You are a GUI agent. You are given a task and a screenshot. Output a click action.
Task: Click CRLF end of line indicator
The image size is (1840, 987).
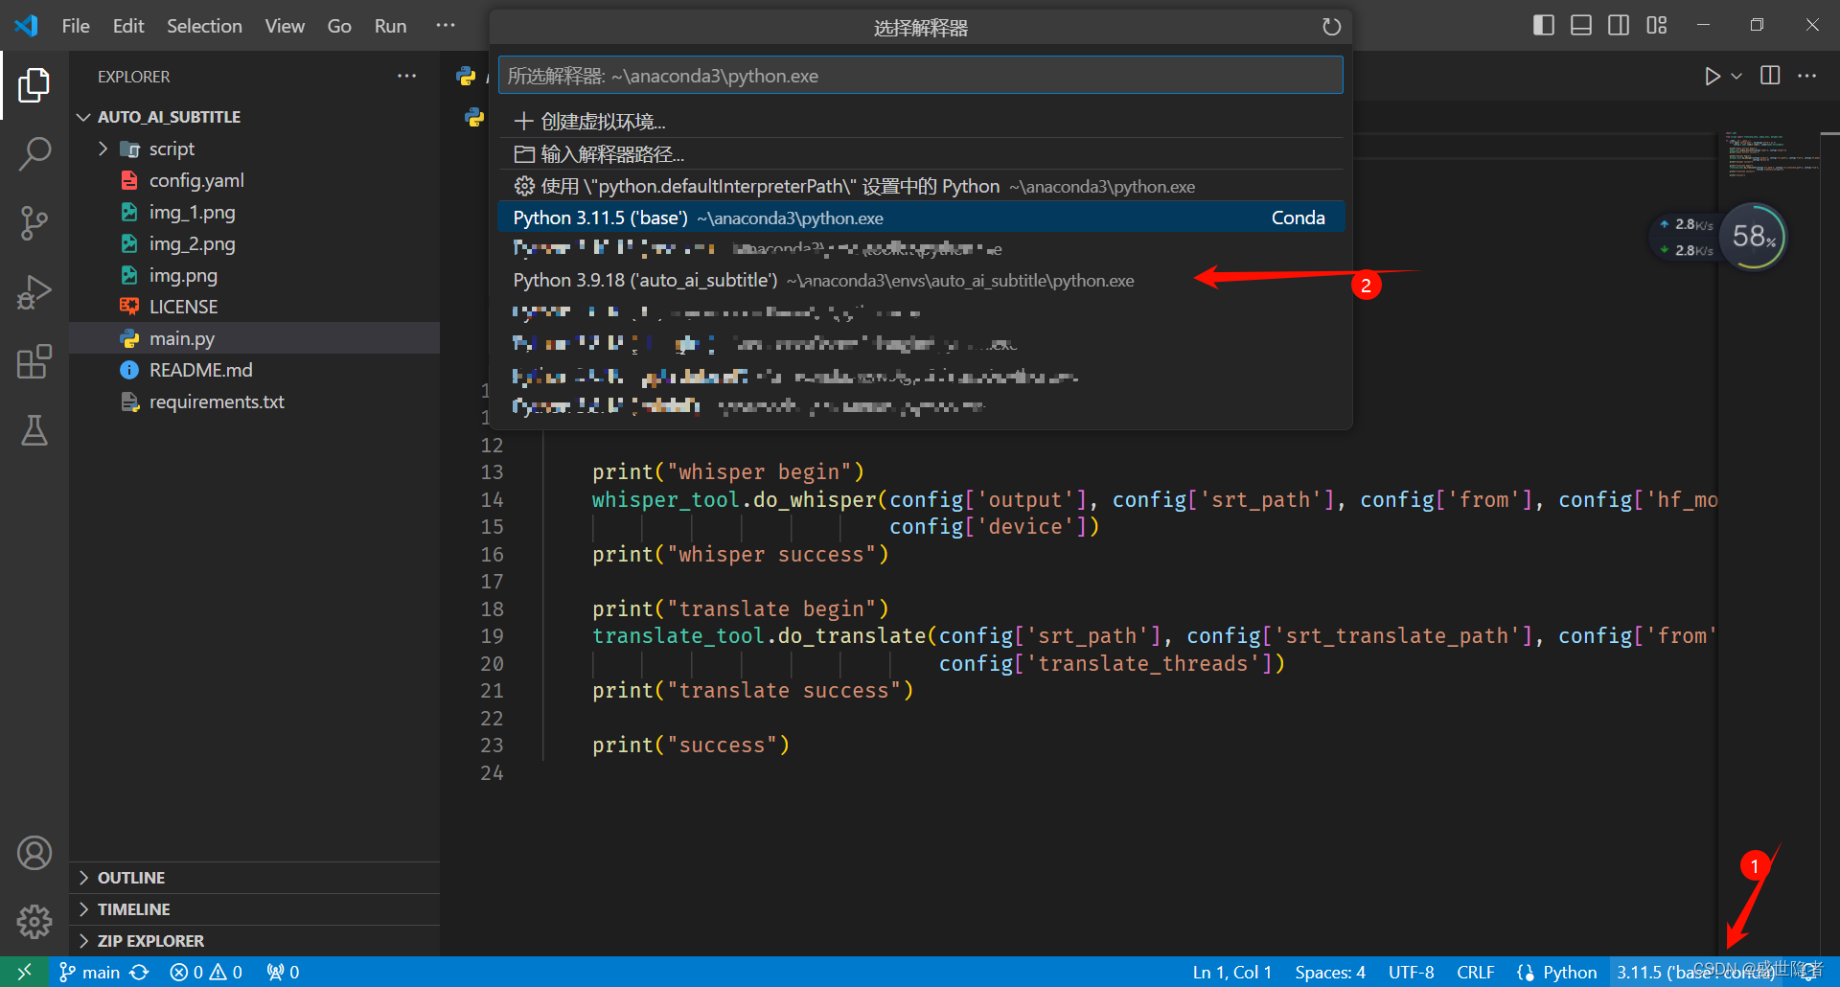1476,972
